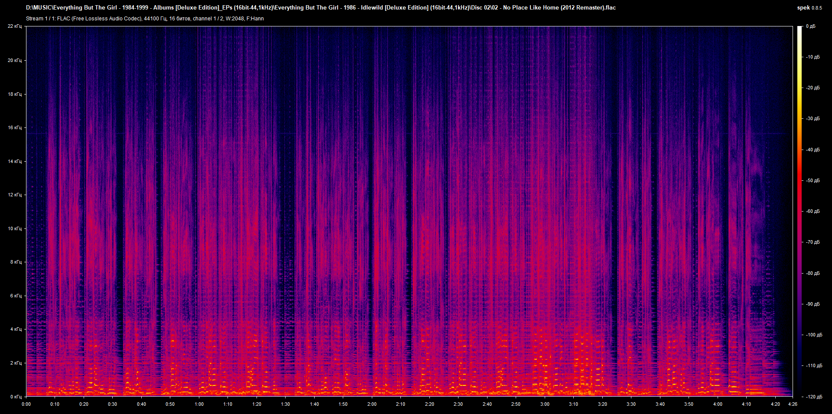Click the -100 dB level scale label
832x414 pixels.
813,335
